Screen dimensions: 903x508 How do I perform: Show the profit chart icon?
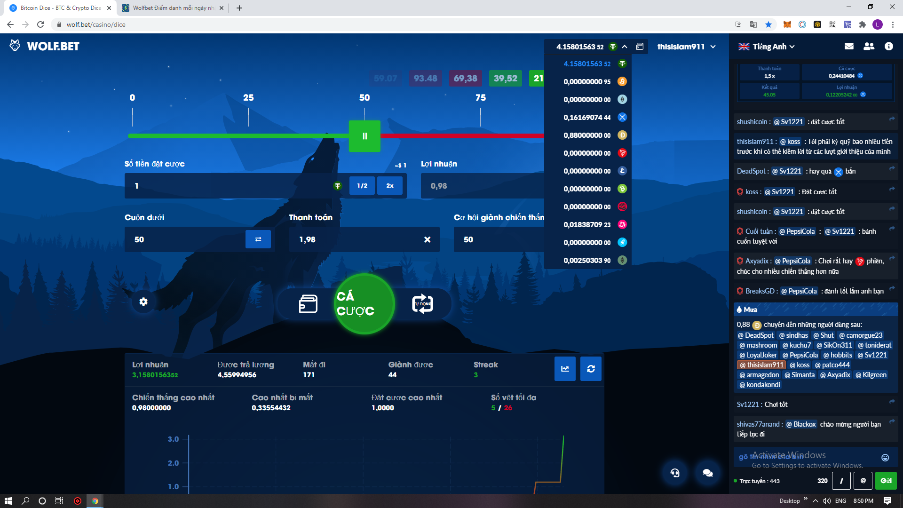click(x=565, y=369)
